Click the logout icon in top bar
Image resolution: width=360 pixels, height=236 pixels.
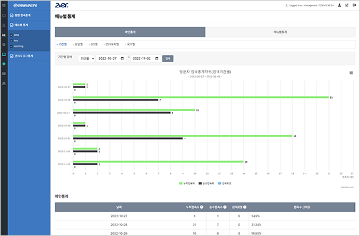click(x=354, y=5)
